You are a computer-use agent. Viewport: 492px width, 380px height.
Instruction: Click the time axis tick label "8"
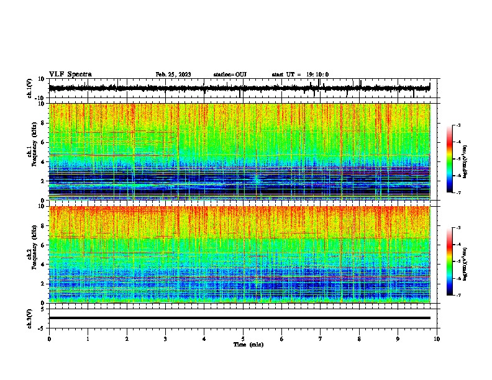point(359,339)
